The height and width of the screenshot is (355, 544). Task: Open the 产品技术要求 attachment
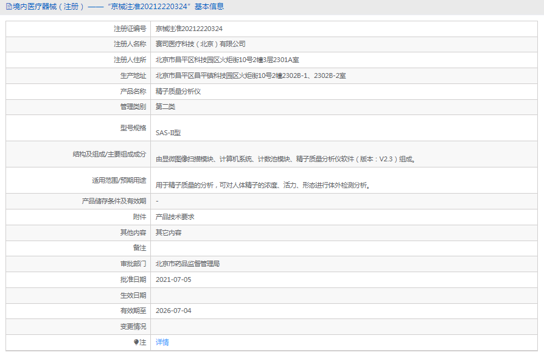click(x=175, y=217)
